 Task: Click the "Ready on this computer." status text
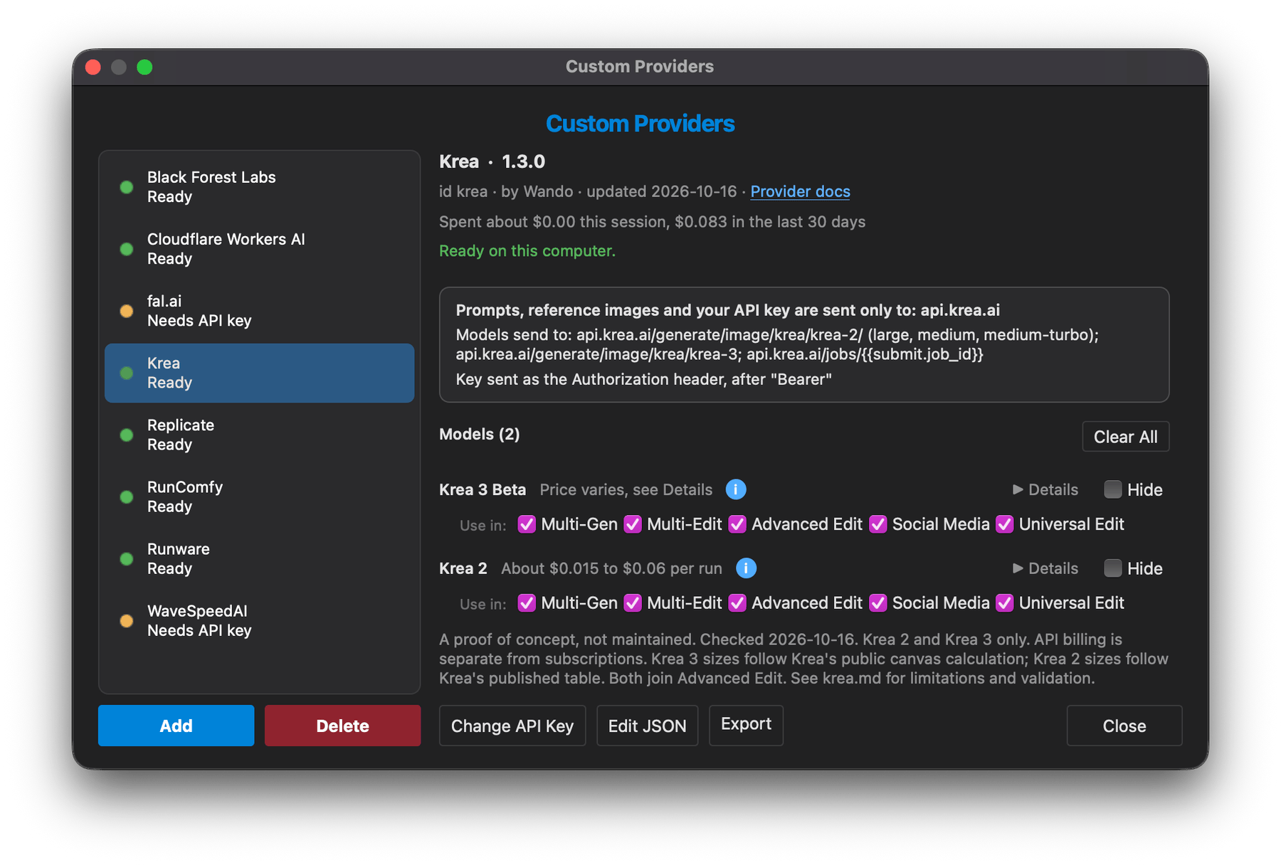click(527, 251)
